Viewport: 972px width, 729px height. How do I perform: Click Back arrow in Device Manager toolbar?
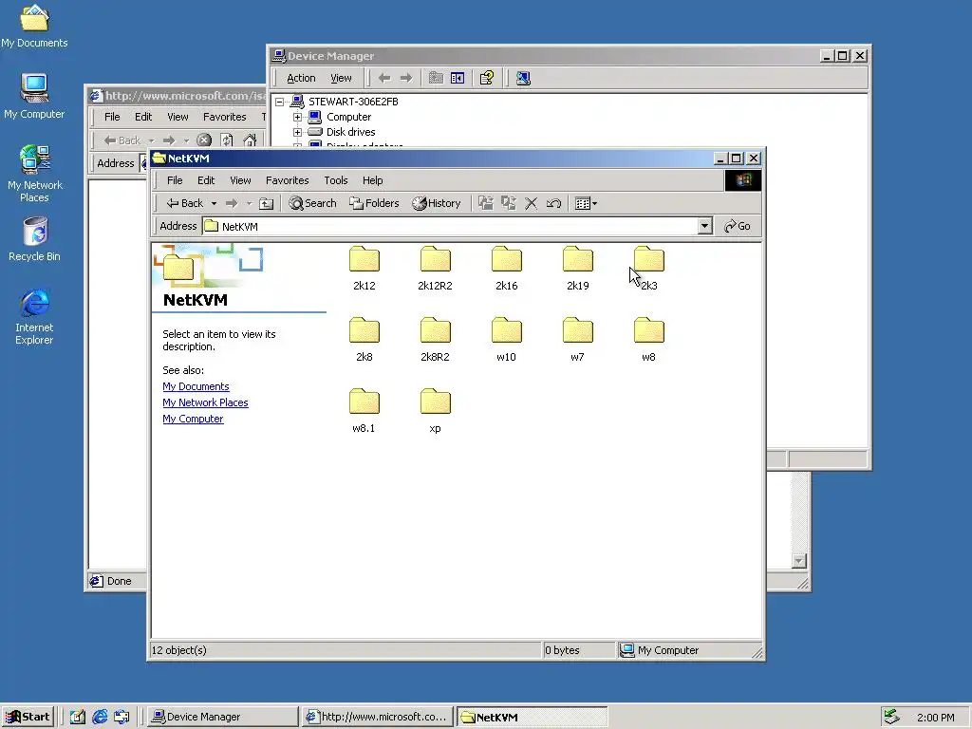tap(384, 78)
